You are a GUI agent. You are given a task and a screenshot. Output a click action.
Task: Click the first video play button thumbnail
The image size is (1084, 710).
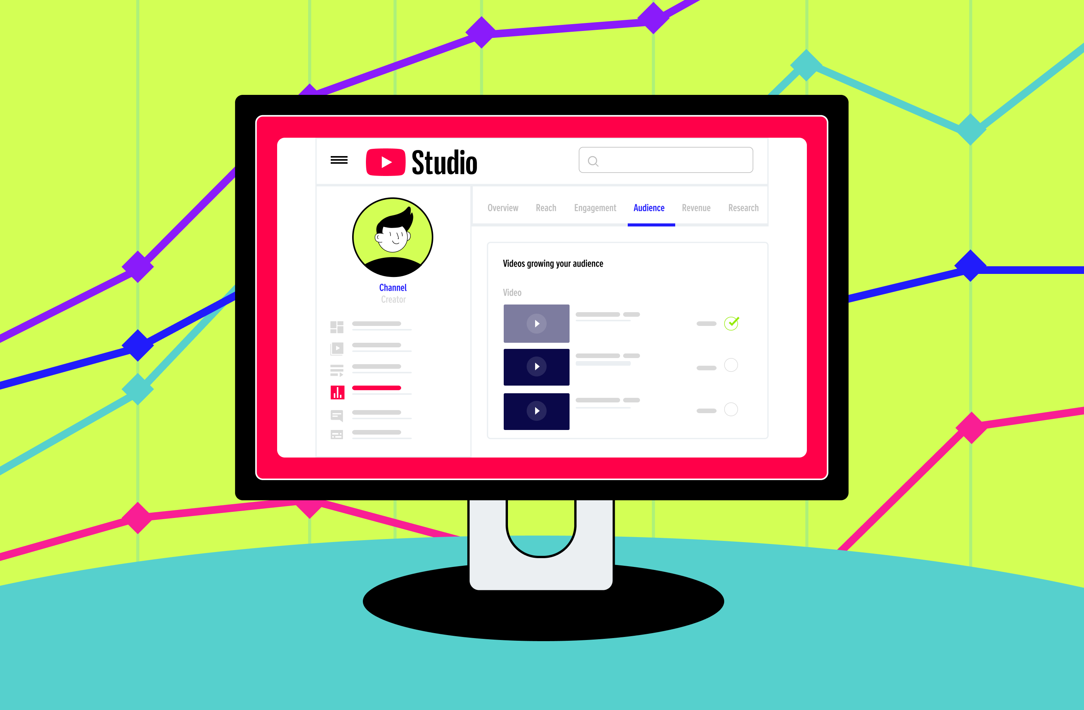point(536,323)
